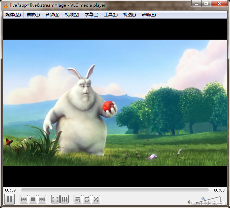The image size is (230, 208).
Task: Open the 媒体(M) menu
Action: (13, 14)
